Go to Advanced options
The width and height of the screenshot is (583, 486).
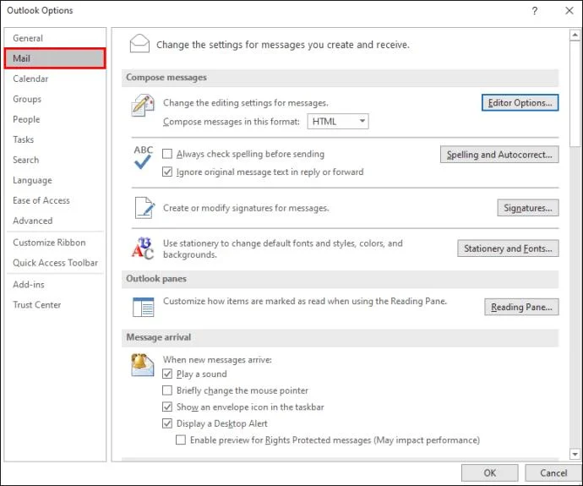point(55,221)
